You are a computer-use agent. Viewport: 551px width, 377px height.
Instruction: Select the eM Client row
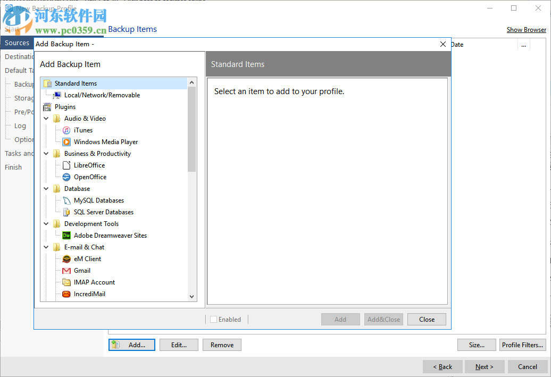pos(88,259)
